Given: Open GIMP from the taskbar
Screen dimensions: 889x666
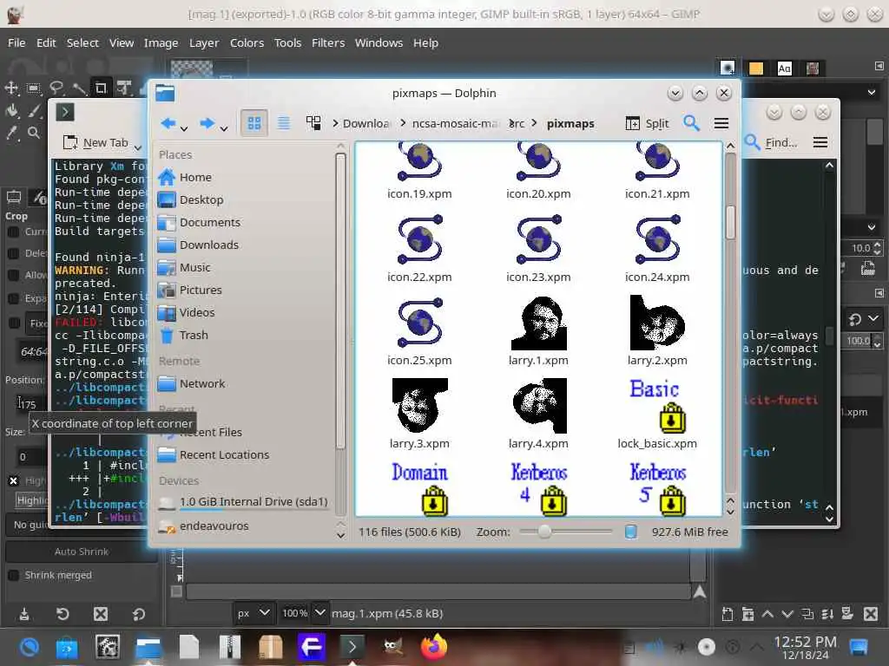Looking at the screenshot, I should [x=393, y=646].
